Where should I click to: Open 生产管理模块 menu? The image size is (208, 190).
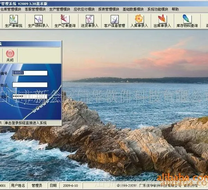pyautogui.click(x=60, y=9)
